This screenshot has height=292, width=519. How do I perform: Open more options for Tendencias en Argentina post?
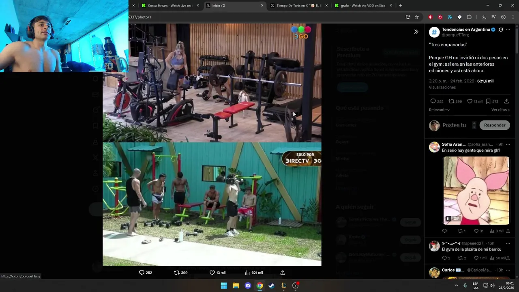point(508,30)
